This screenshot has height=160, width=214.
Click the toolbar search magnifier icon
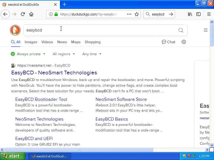(x=148, y=14)
